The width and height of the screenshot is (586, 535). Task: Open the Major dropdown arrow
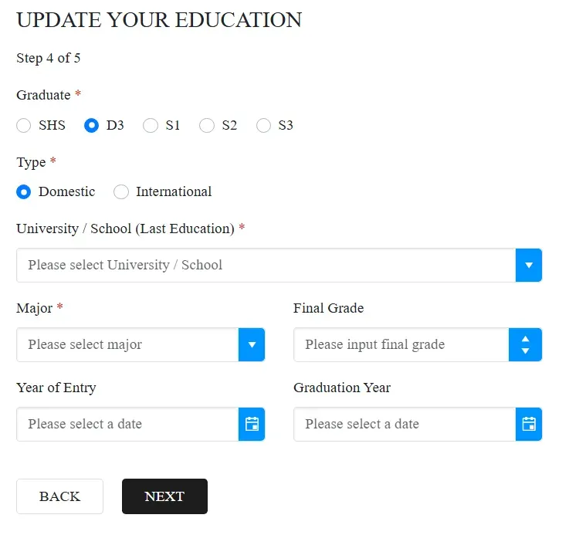click(x=252, y=344)
